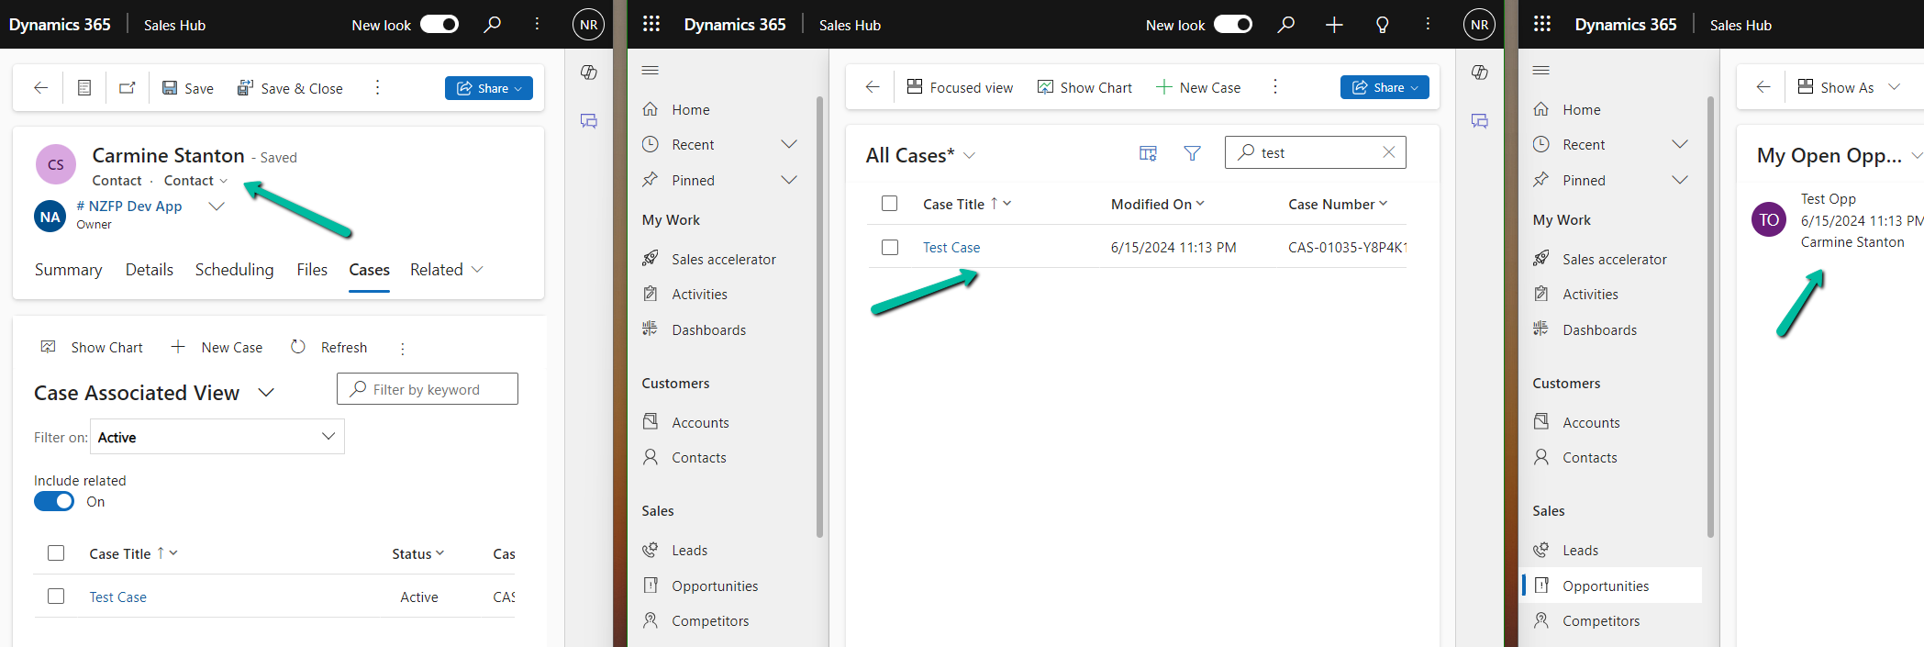This screenshot has height=647, width=1924.
Task: Open the lightbulb assistant icon in header
Action: coord(1382,25)
